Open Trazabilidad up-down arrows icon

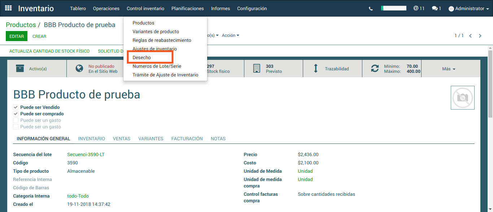coord(315,69)
